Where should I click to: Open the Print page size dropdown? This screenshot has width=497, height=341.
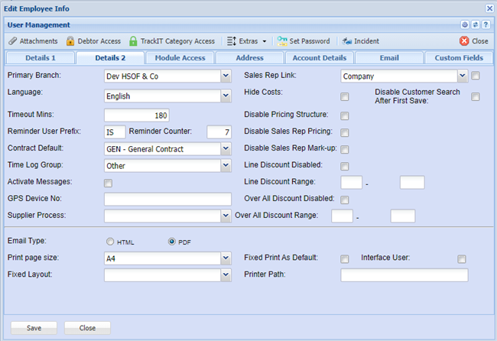point(226,258)
